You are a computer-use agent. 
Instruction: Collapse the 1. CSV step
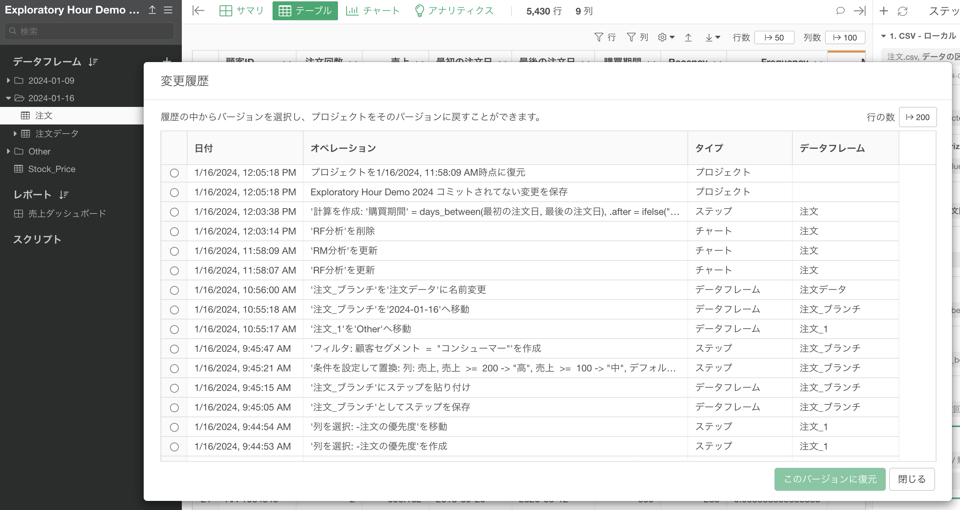point(883,36)
